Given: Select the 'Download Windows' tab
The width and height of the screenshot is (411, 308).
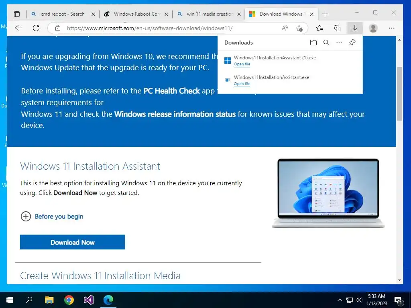Looking at the screenshot, I should pyautogui.click(x=281, y=14).
